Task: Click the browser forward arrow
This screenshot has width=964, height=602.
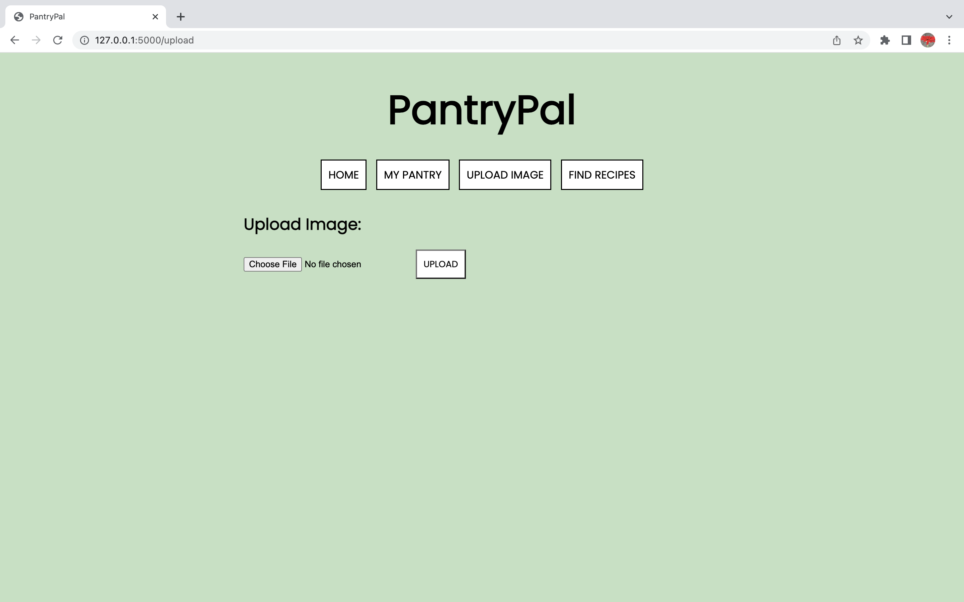Action: (36, 40)
